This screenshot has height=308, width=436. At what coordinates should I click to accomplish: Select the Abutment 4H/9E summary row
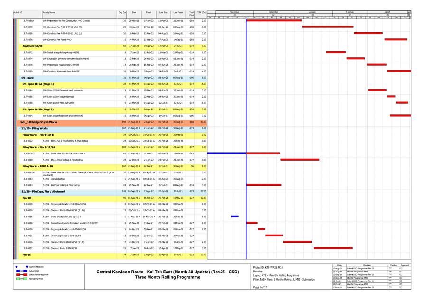click(32, 46)
